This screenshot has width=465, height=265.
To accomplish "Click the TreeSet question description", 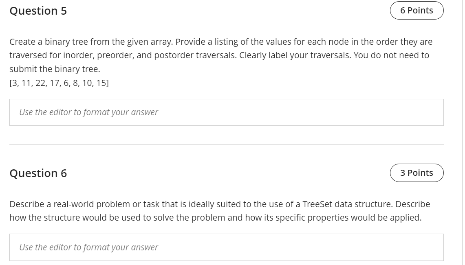I will (220, 210).
